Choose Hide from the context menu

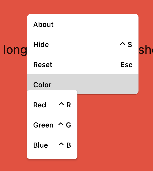coord(41,45)
